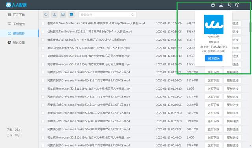Screen dimensions: 252x148
Task: Open the 下载完成 section
Action: [x=19, y=24]
